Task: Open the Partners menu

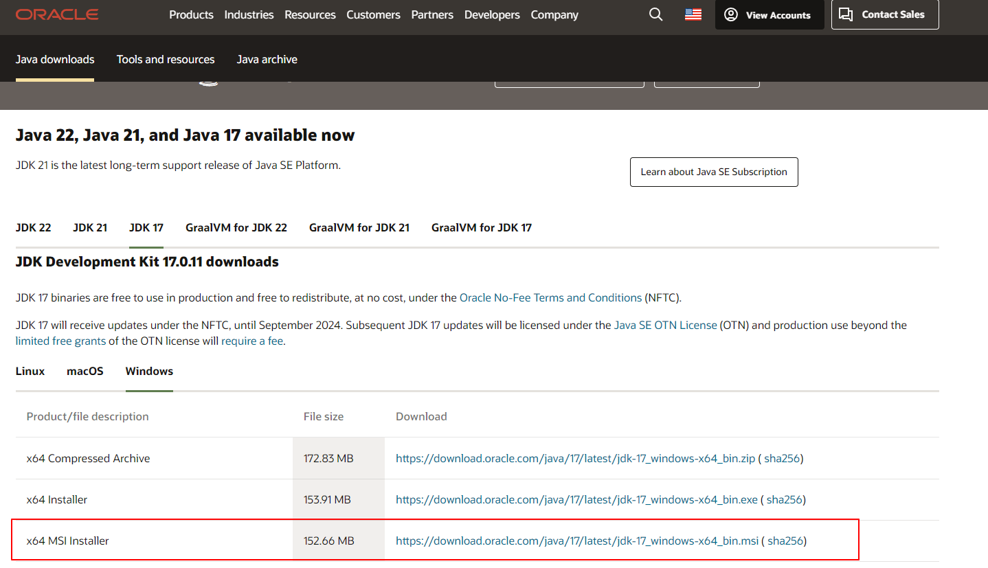Action: point(432,14)
